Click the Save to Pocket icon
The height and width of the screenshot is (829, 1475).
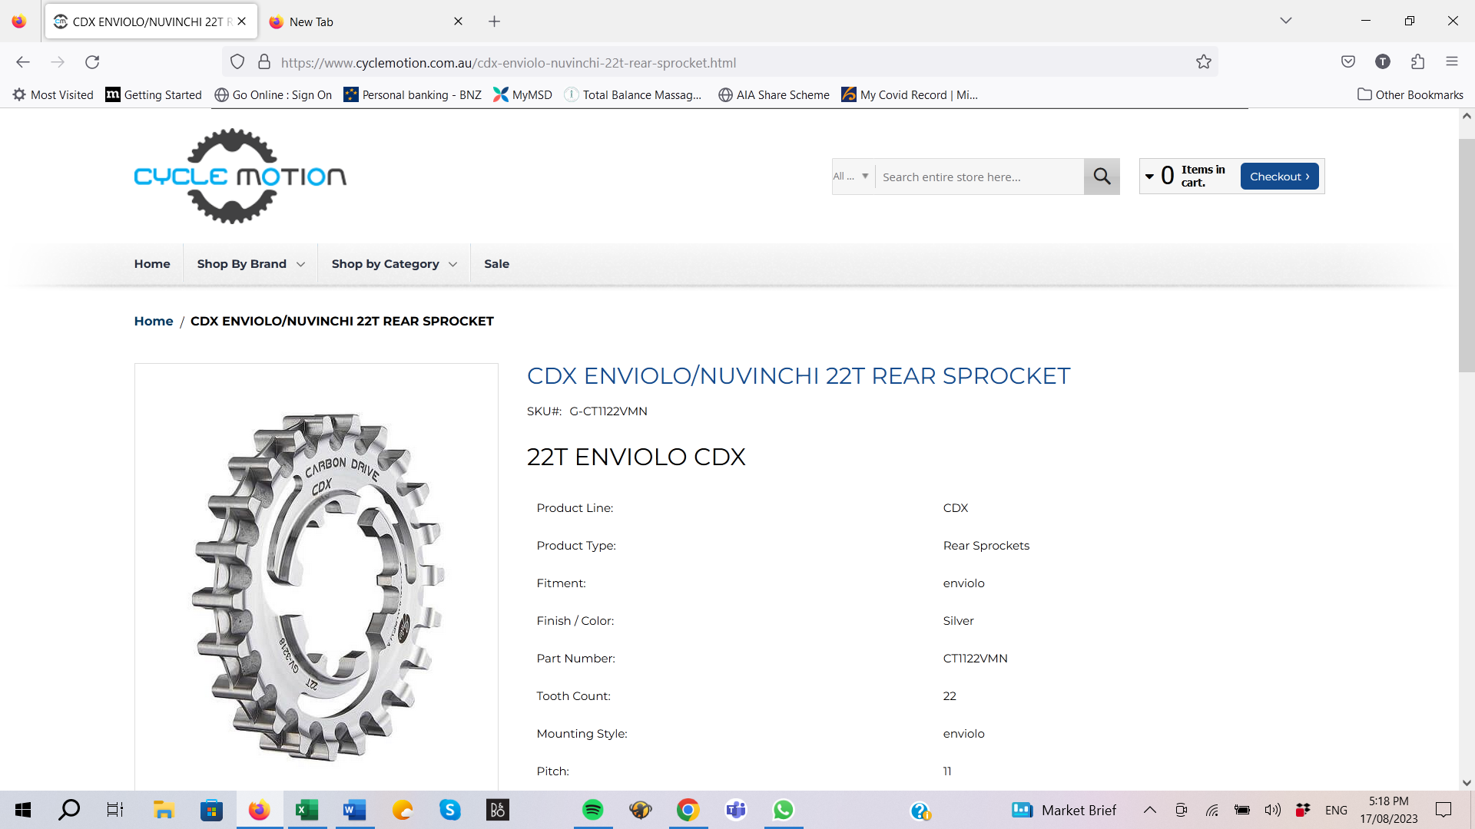[1347, 62]
